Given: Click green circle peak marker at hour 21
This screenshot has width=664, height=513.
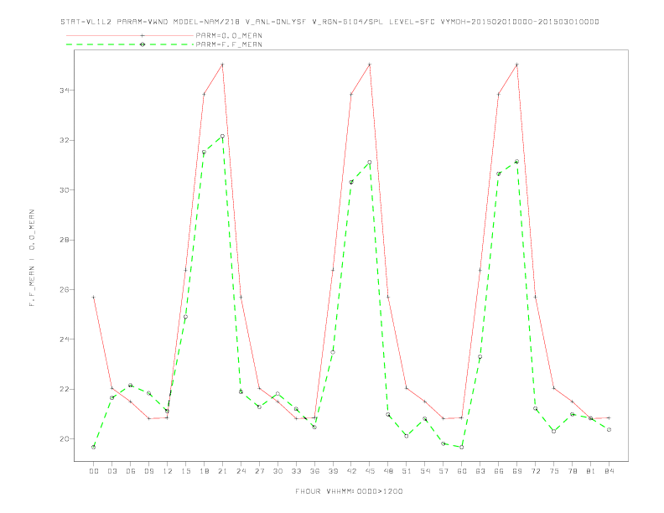Looking at the screenshot, I should (x=222, y=137).
